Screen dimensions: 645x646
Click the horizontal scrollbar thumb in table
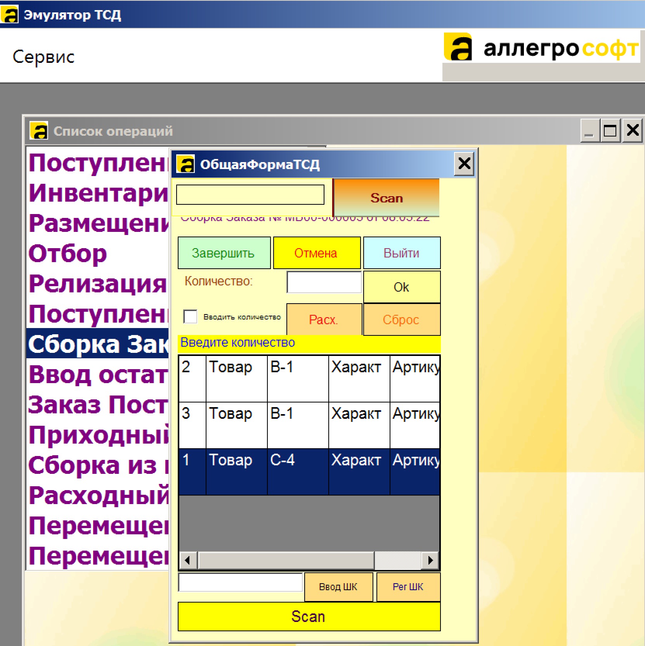coord(286,560)
